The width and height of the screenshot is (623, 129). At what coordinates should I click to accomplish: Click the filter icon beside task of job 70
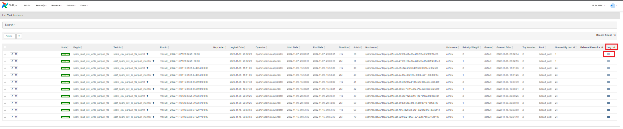(153, 117)
